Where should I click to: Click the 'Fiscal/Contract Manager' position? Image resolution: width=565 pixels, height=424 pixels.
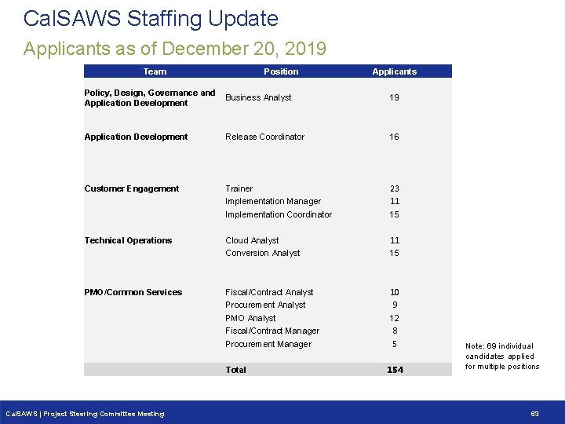272,331
